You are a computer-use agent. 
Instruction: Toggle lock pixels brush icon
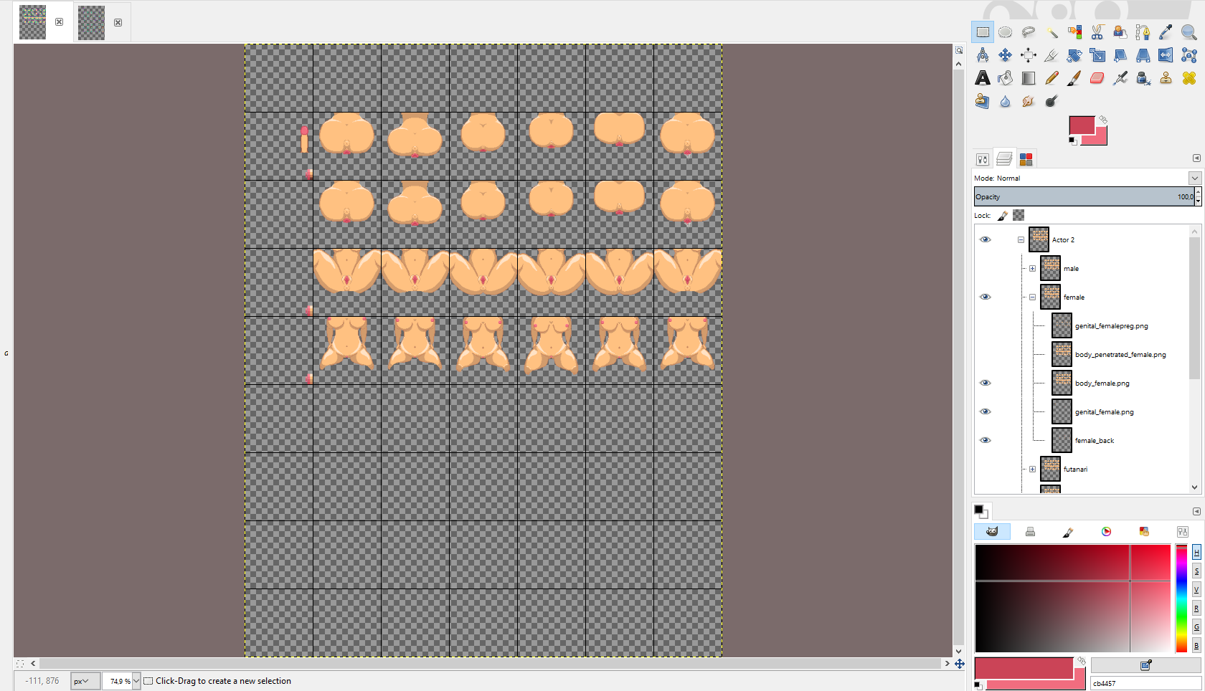[1003, 215]
